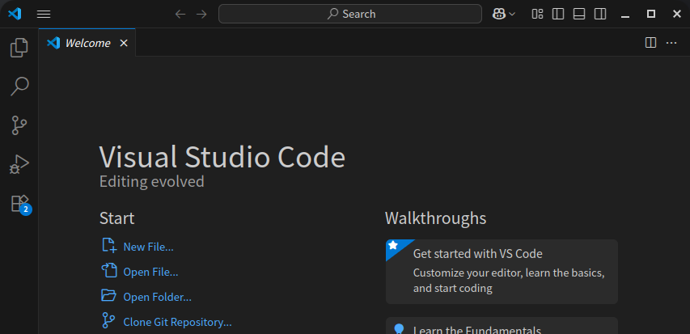This screenshot has width=690, height=334.
Task: Open the Run and Debug view
Action: [x=19, y=164]
